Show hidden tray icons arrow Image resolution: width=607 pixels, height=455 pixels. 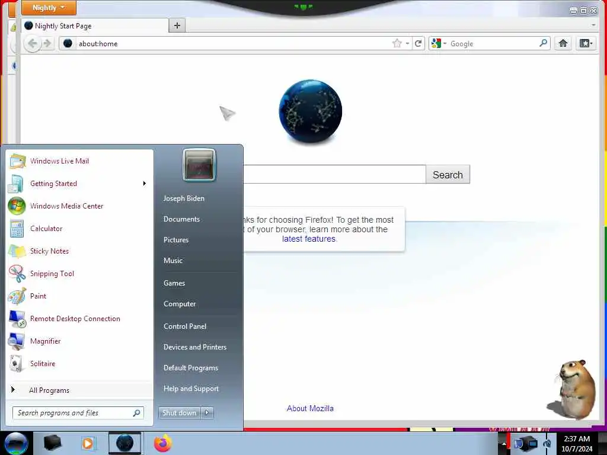tap(504, 444)
